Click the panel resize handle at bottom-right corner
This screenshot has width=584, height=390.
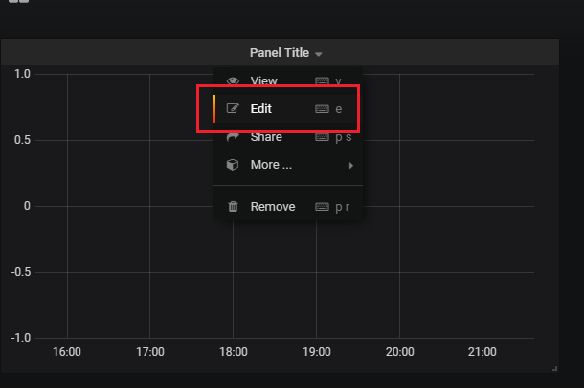pos(554,368)
